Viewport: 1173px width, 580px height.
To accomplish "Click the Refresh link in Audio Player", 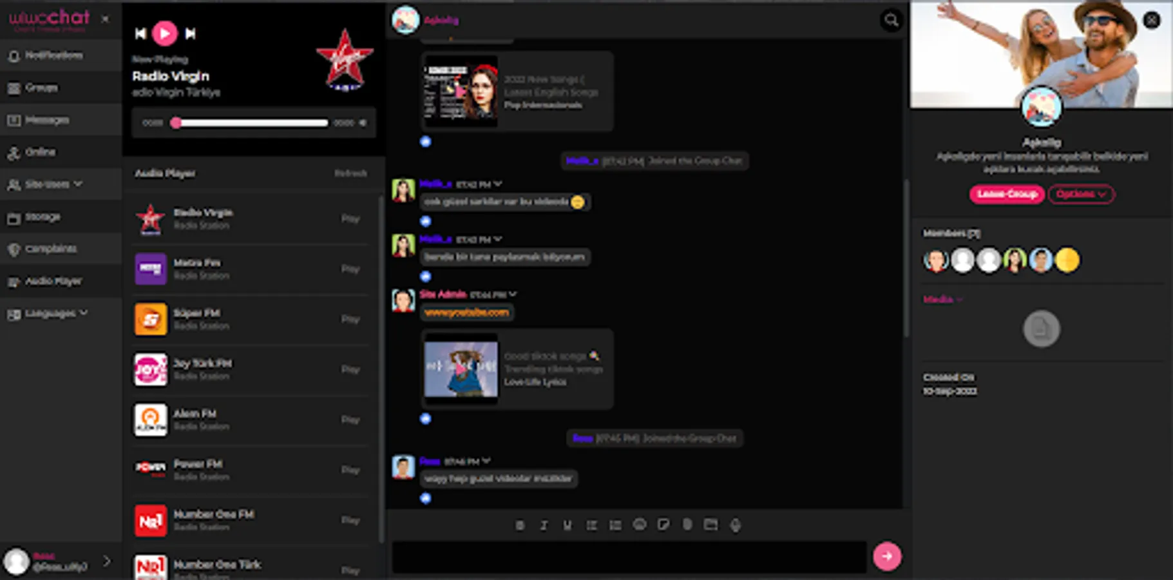I will coord(350,173).
